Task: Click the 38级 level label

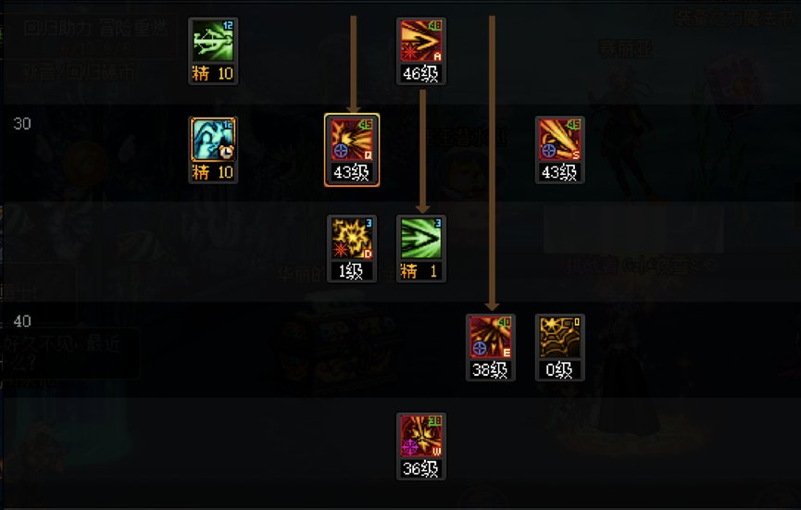Action: pyautogui.click(x=491, y=370)
